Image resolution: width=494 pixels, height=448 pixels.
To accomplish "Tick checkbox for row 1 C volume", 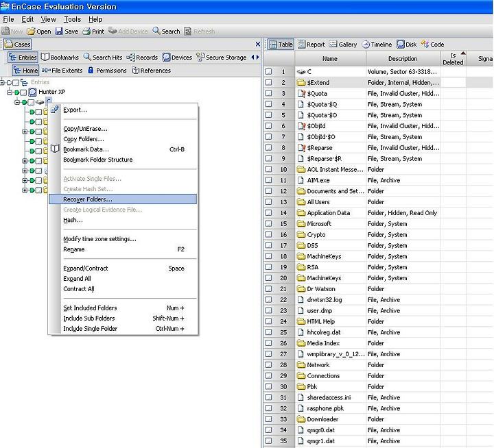I will click(x=268, y=72).
